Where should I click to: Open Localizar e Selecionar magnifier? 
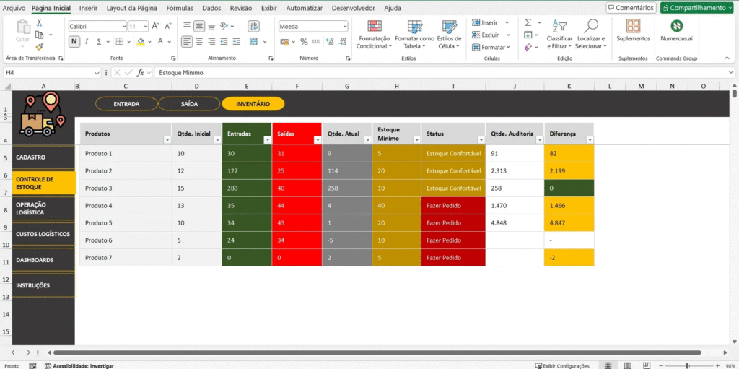pos(591,27)
